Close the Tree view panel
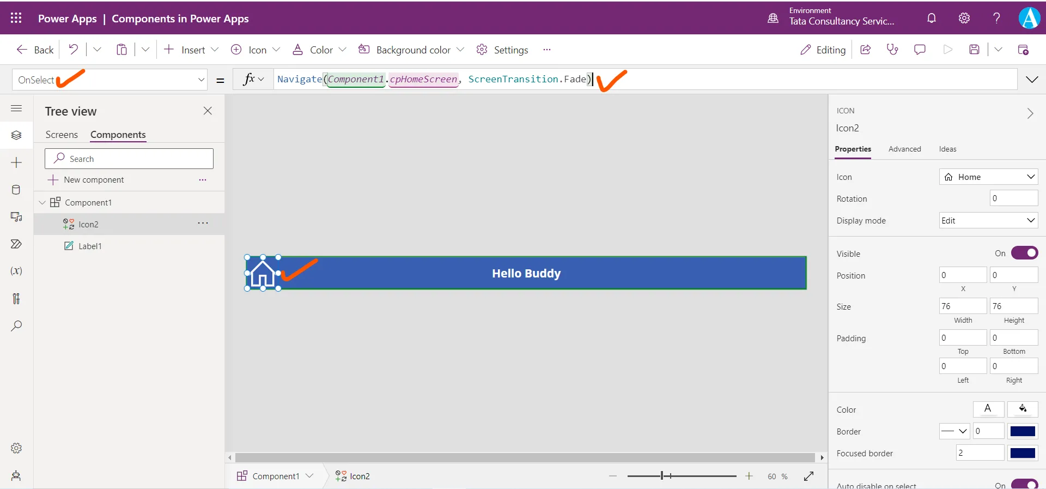 (208, 111)
